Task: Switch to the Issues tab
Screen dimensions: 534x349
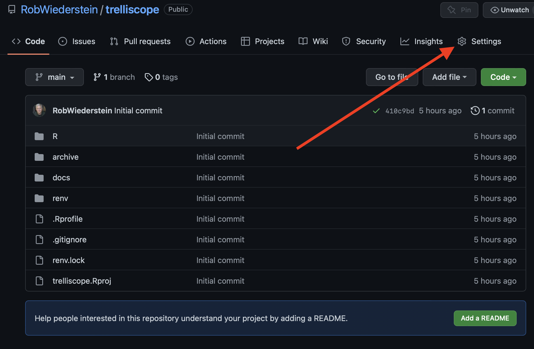Action: 77,41
